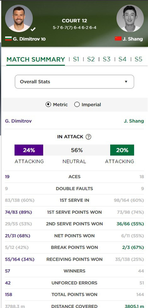Select the Imperial radio button

point(77,104)
